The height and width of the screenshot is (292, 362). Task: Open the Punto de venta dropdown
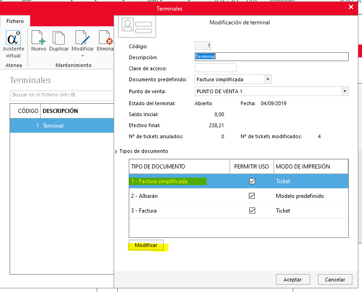click(345, 91)
